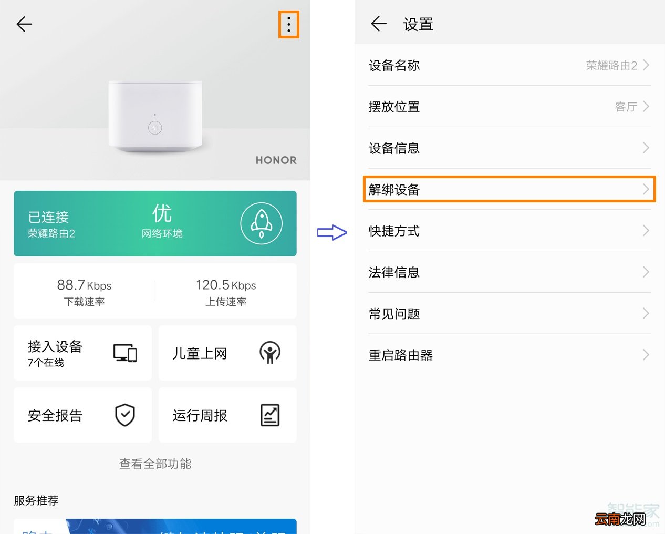
Task: Tap chevron on 常见问题 row
Action: pyautogui.click(x=646, y=314)
